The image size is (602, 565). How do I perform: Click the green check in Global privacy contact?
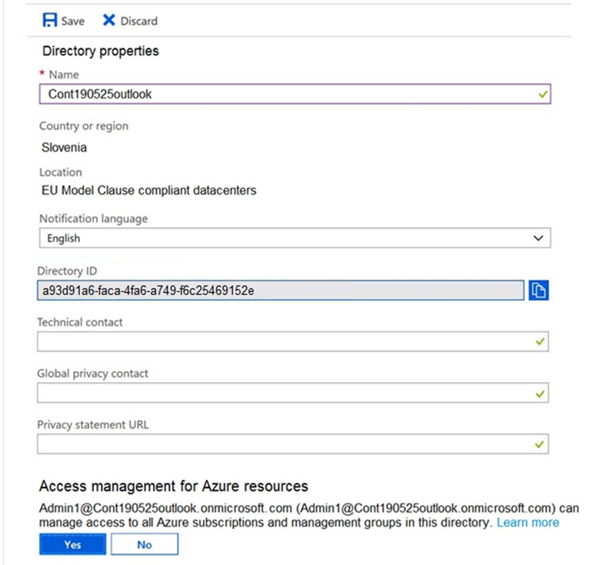[x=540, y=394]
